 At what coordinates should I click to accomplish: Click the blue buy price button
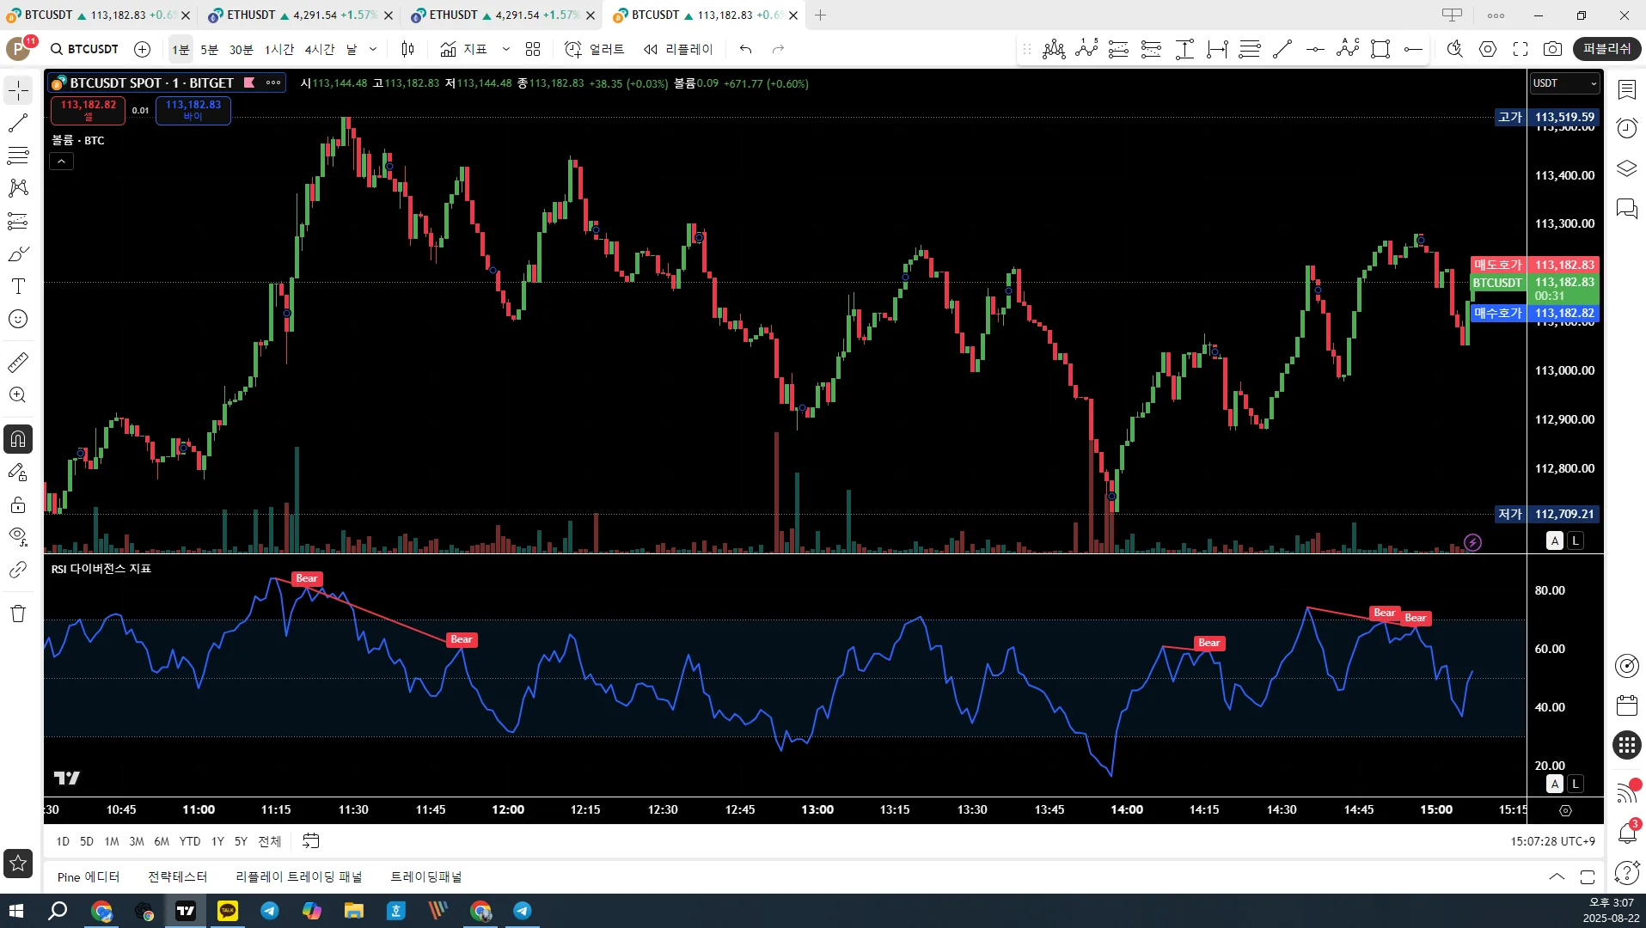pos(193,110)
